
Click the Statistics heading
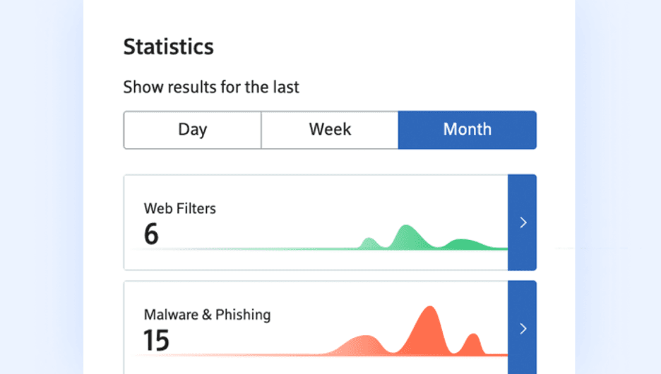pyautogui.click(x=168, y=47)
